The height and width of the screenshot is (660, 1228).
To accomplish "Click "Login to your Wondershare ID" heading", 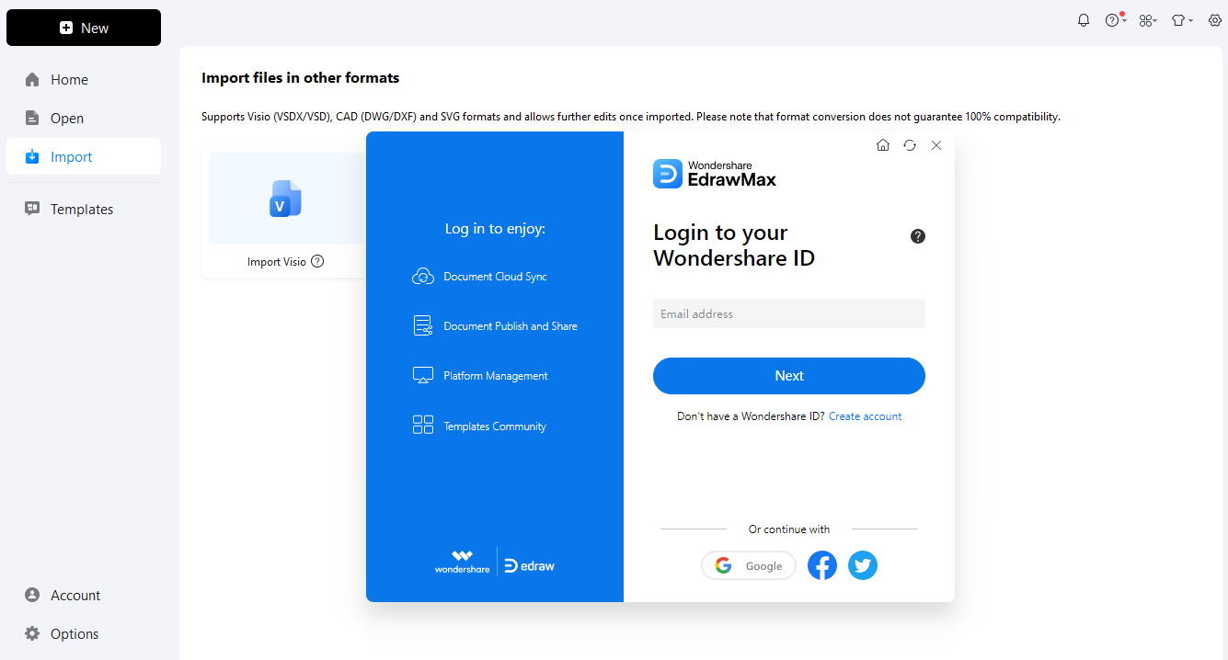I will [x=734, y=245].
